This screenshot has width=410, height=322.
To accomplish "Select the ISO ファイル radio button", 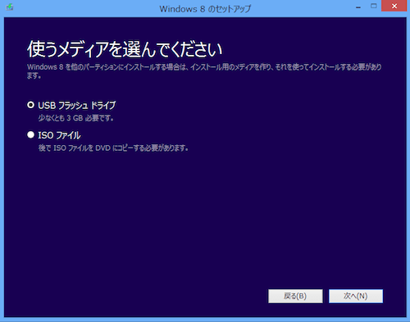I will pyautogui.click(x=31, y=134).
